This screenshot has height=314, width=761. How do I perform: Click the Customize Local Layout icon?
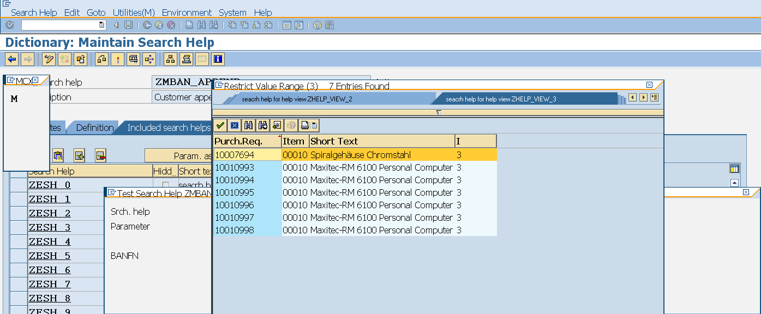[x=329, y=25]
